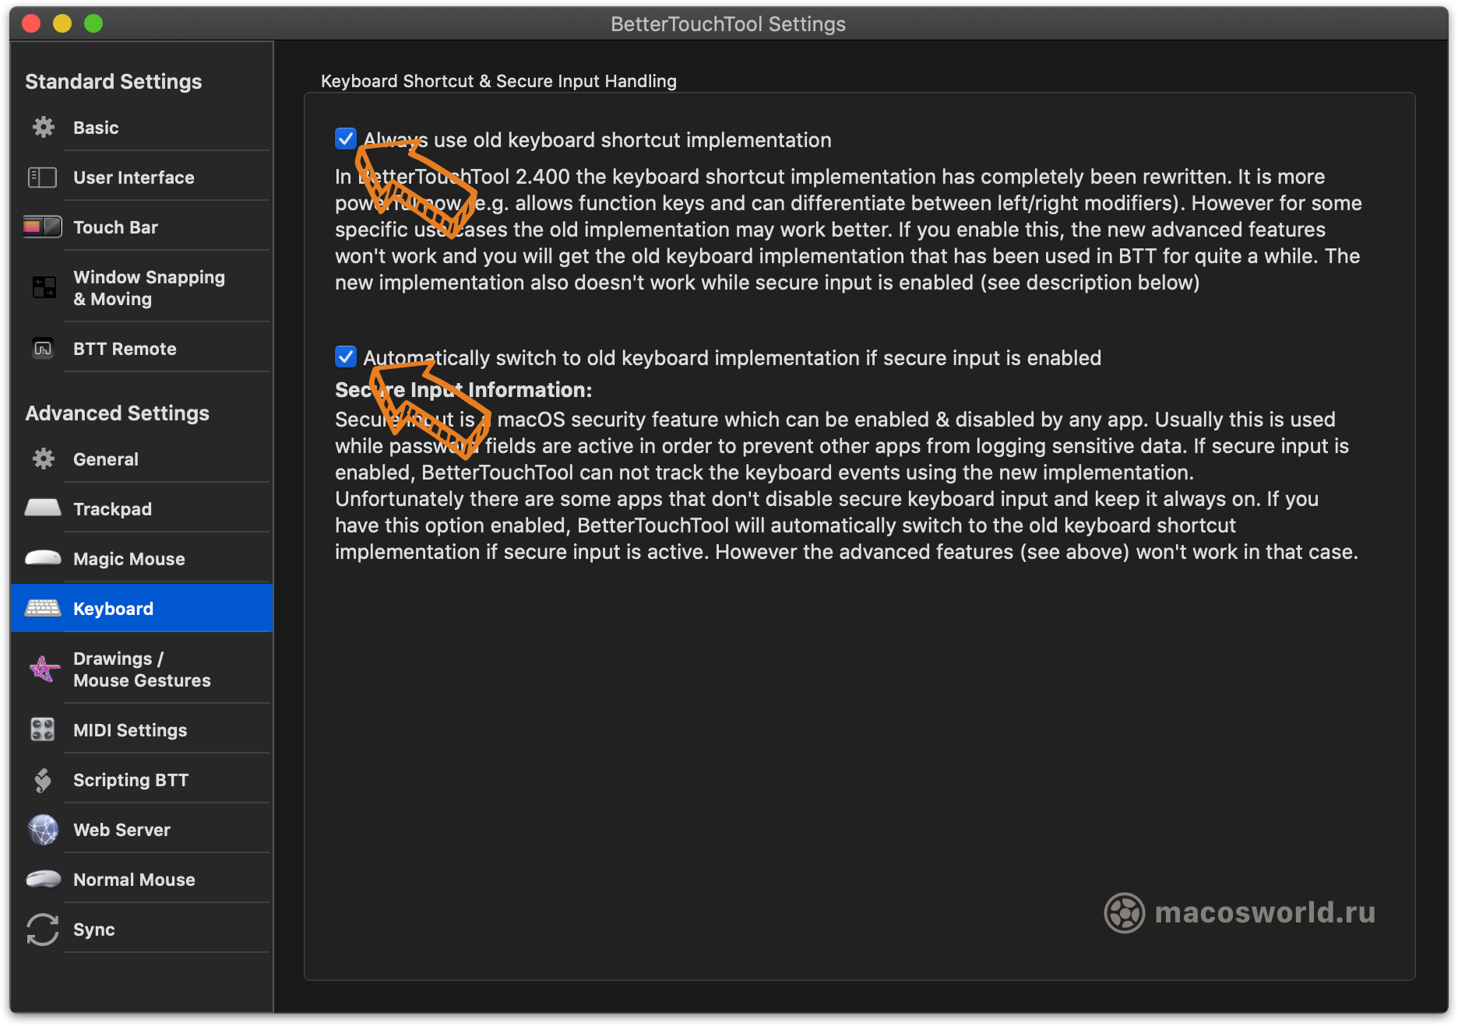Select Trackpad advanced settings
Screen dimensions: 1458x1026
click(x=141, y=509)
